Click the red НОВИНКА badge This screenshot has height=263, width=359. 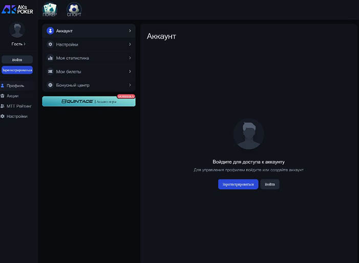126,97
